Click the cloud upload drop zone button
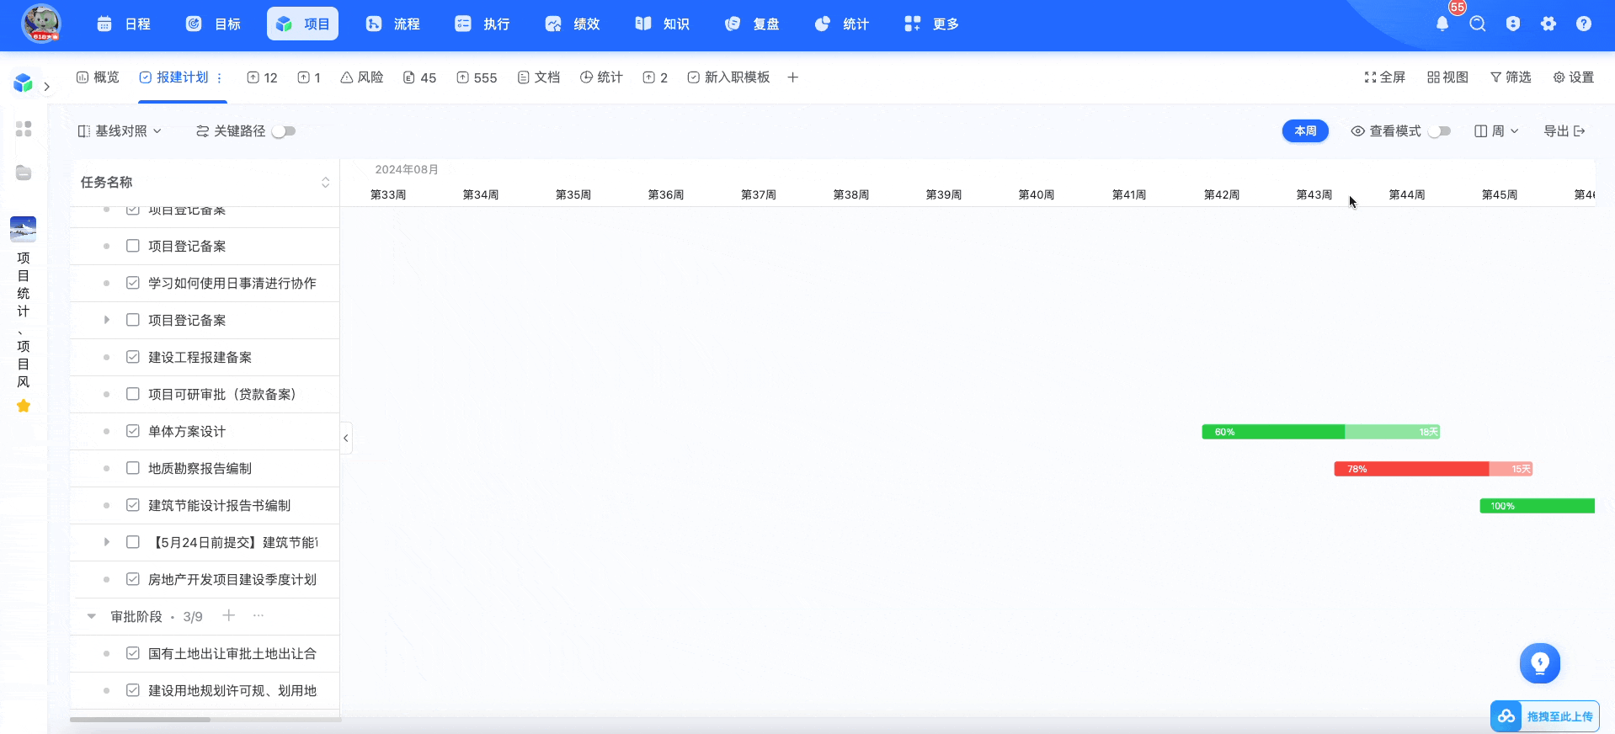The width and height of the screenshot is (1615, 734). 1545,716
